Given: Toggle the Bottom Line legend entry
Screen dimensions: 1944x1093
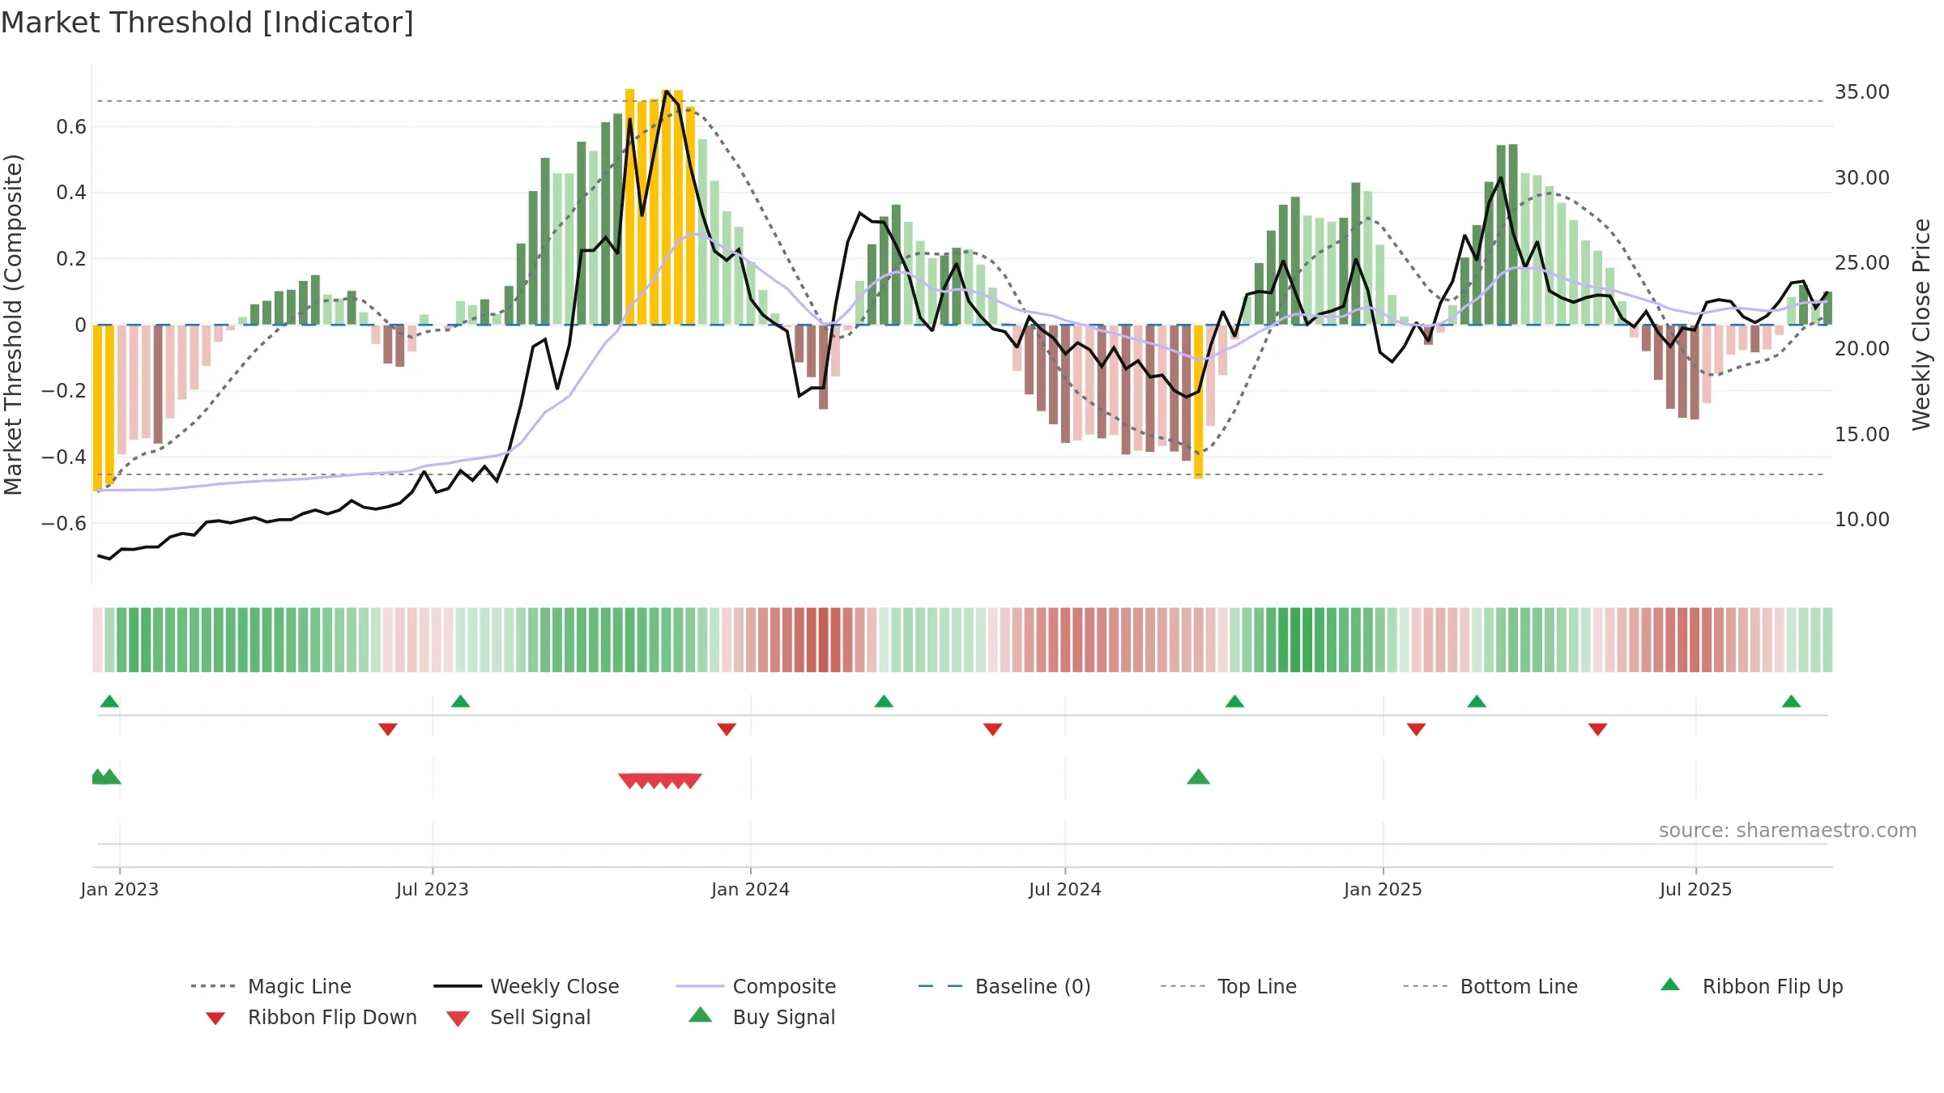Looking at the screenshot, I should (1490, 986).
